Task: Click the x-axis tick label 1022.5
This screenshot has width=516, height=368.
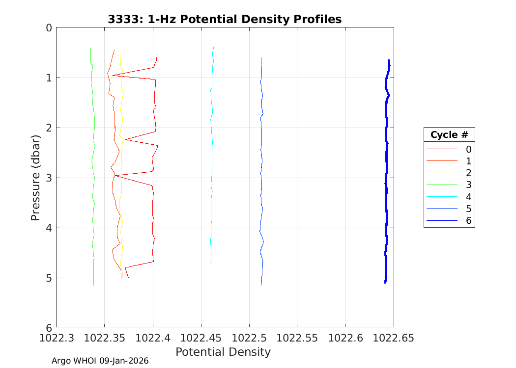Action: (249, 338)
